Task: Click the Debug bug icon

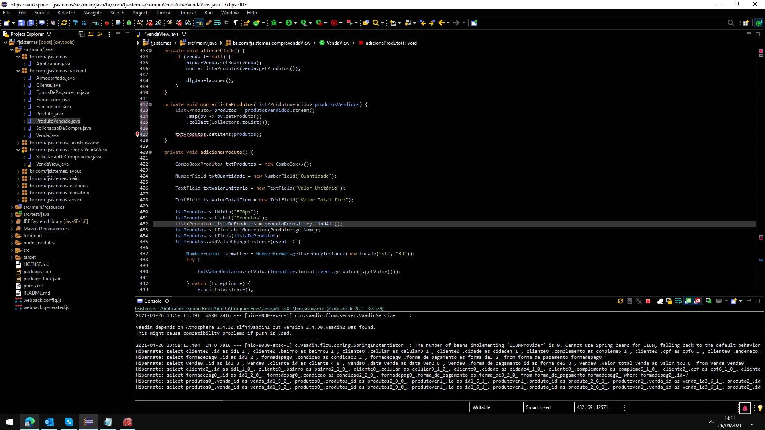Action: (x=274, y=23)
